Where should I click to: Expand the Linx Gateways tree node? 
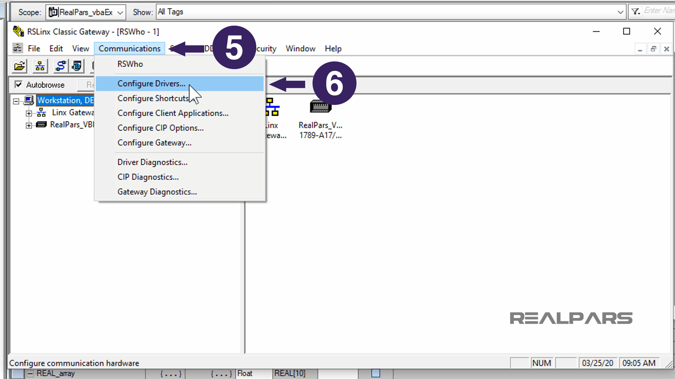click(29, 113)
